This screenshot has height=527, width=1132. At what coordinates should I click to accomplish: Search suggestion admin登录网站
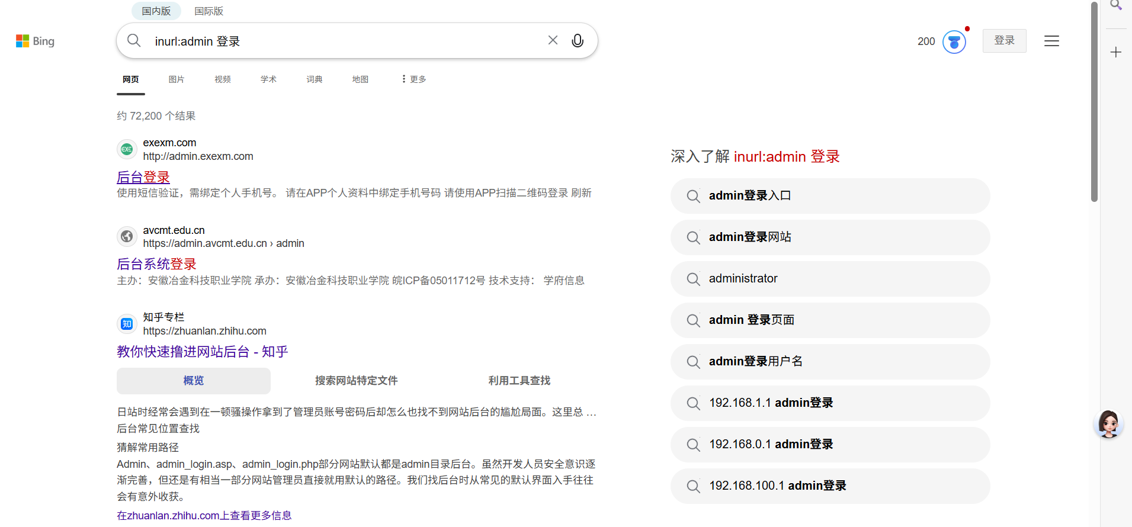(x=830, y=237)
